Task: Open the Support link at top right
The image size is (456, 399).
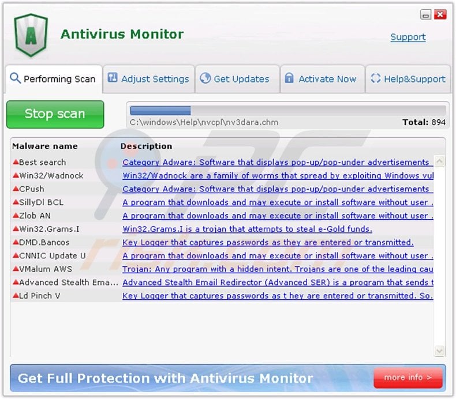Action: coord(408,37)
